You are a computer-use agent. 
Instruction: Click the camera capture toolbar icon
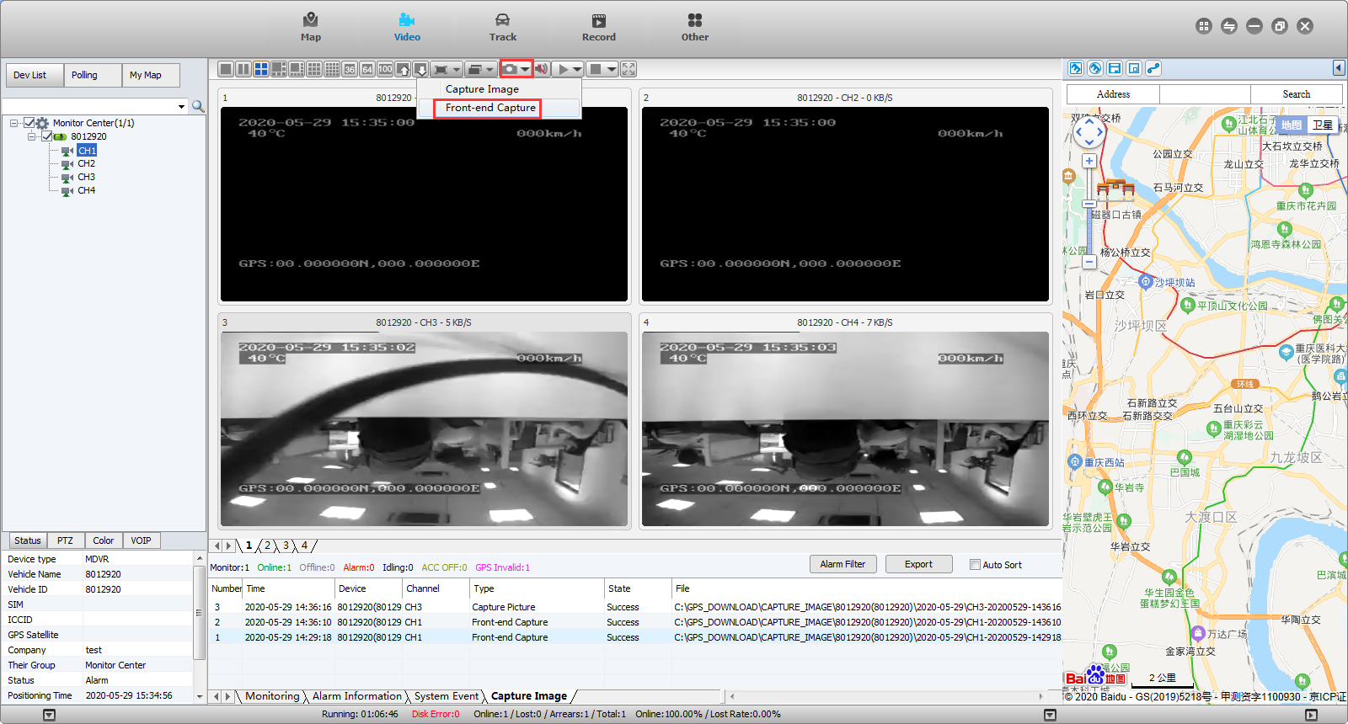pos(510,69)
